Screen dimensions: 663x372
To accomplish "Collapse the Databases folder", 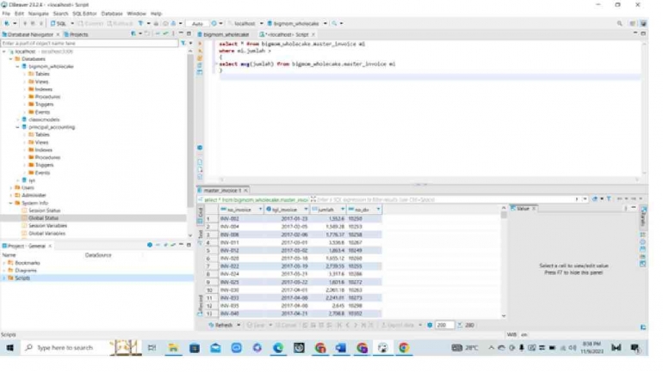I will coord(11,59).
